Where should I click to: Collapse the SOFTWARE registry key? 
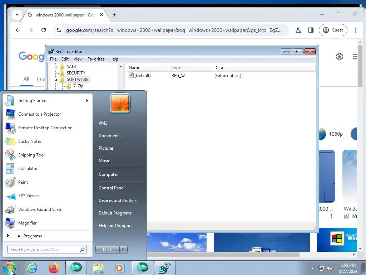click(56, 80)
